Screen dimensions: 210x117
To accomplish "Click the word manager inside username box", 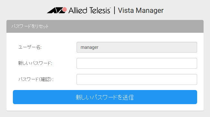I will (x=89, y=47).
